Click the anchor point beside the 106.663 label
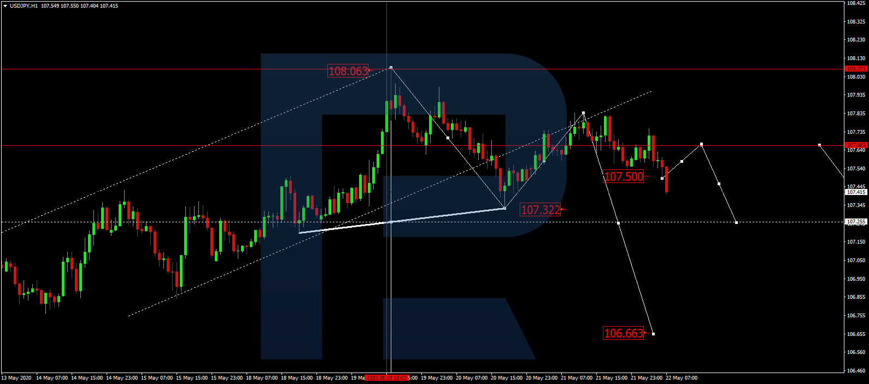The width and height of the screenshot is (869, 384). (653, 334)
